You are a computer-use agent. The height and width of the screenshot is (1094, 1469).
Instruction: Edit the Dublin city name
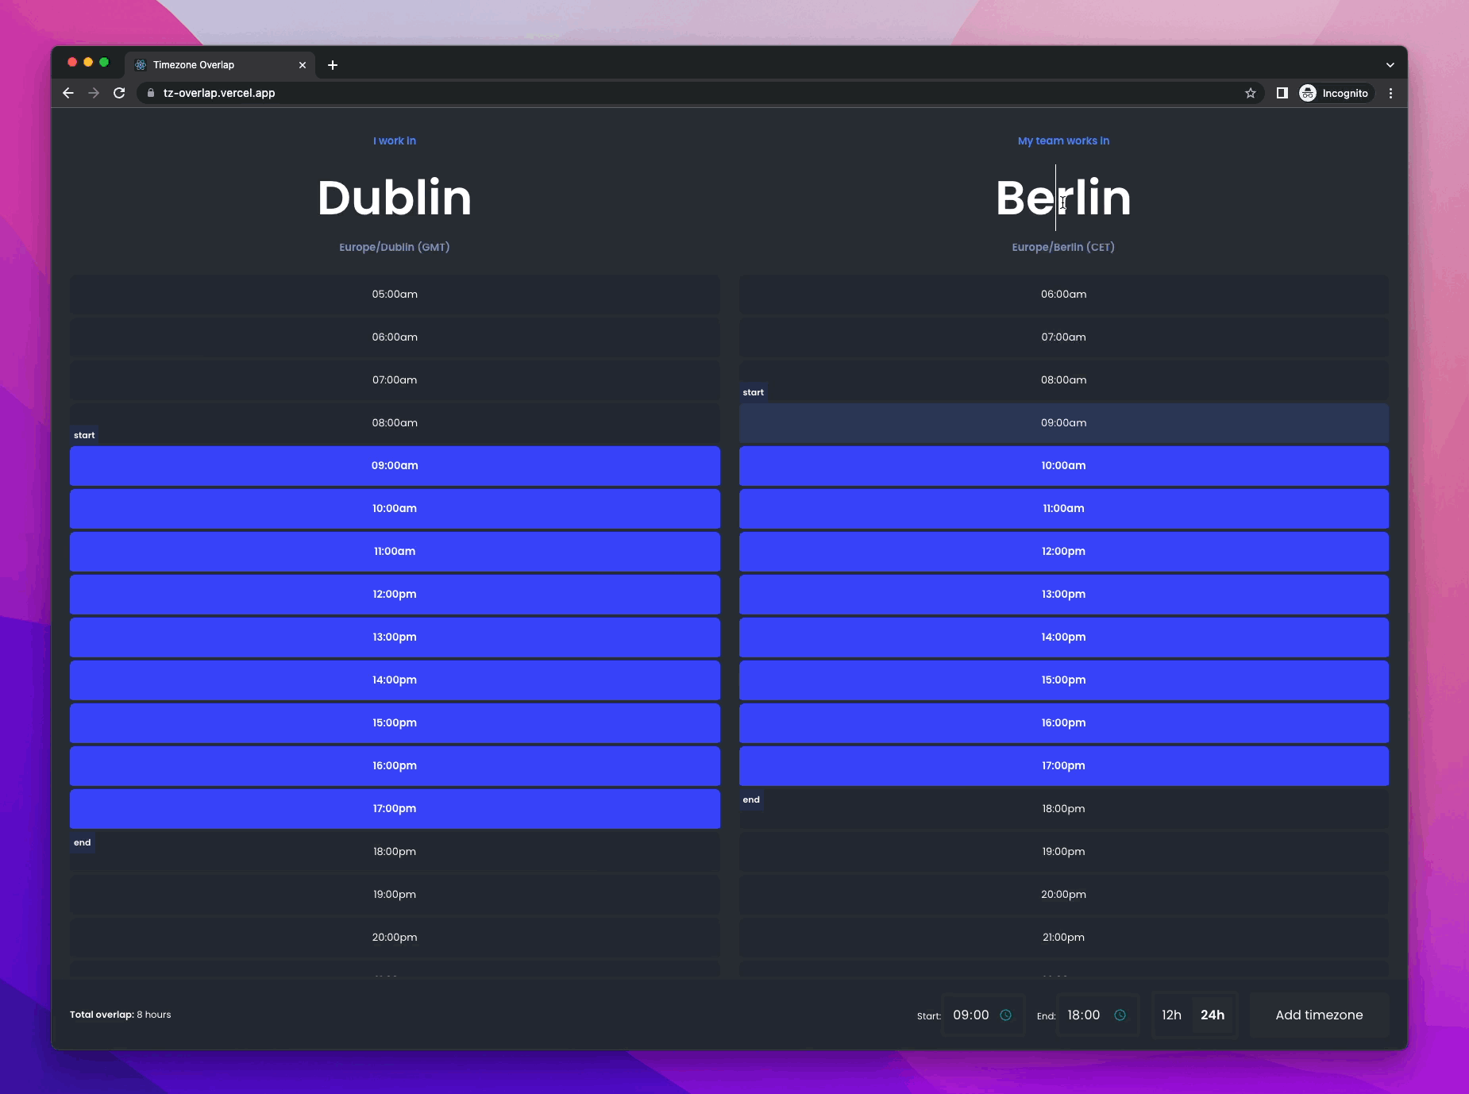[x=395, y=197]
